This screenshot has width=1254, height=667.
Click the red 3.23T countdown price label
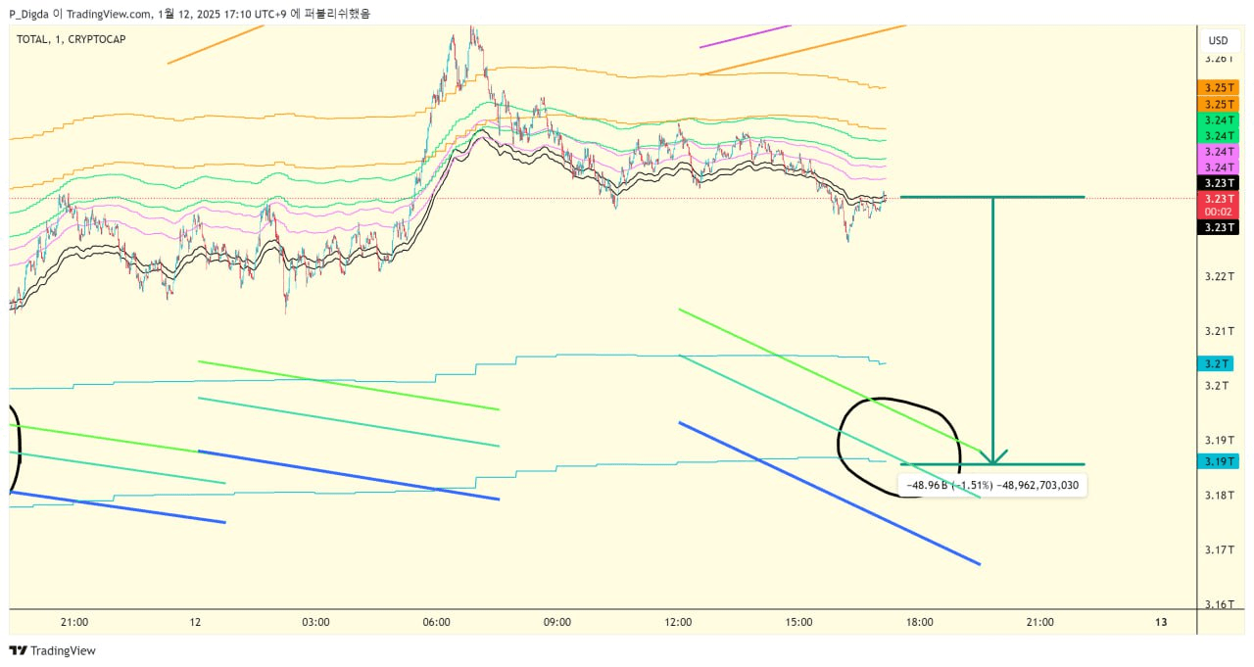pos(1218,205)
